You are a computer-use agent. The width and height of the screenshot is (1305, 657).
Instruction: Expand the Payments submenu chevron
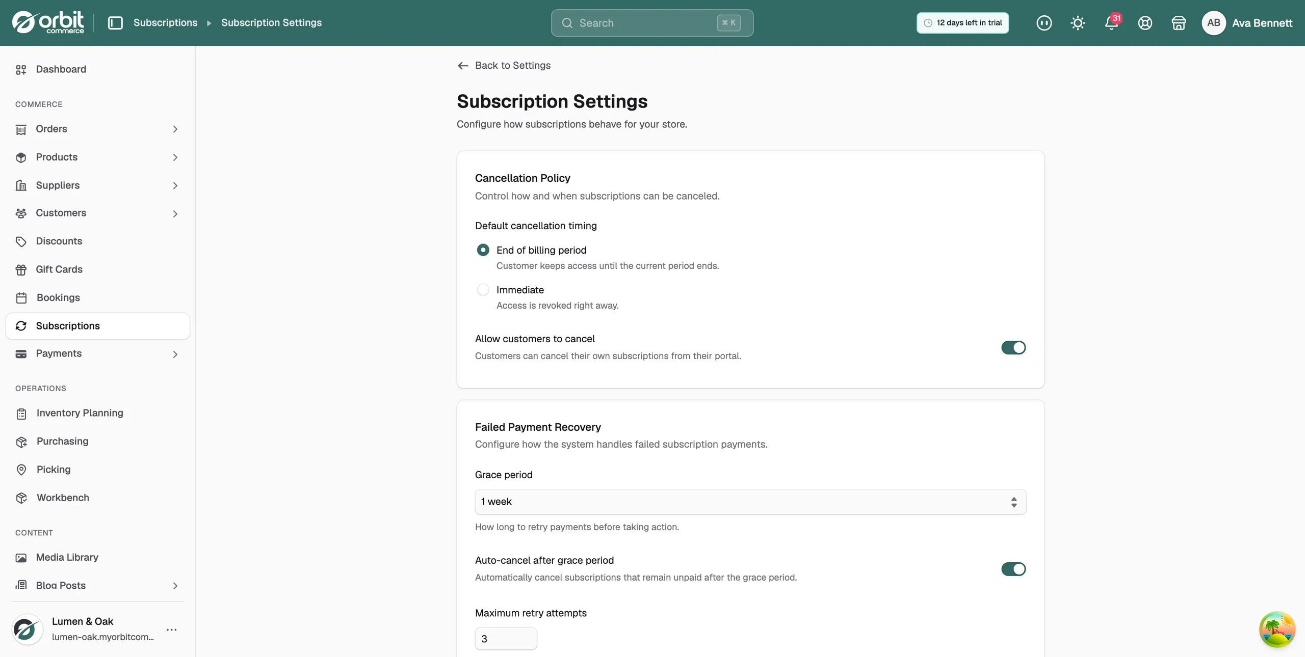click(175, 354)
